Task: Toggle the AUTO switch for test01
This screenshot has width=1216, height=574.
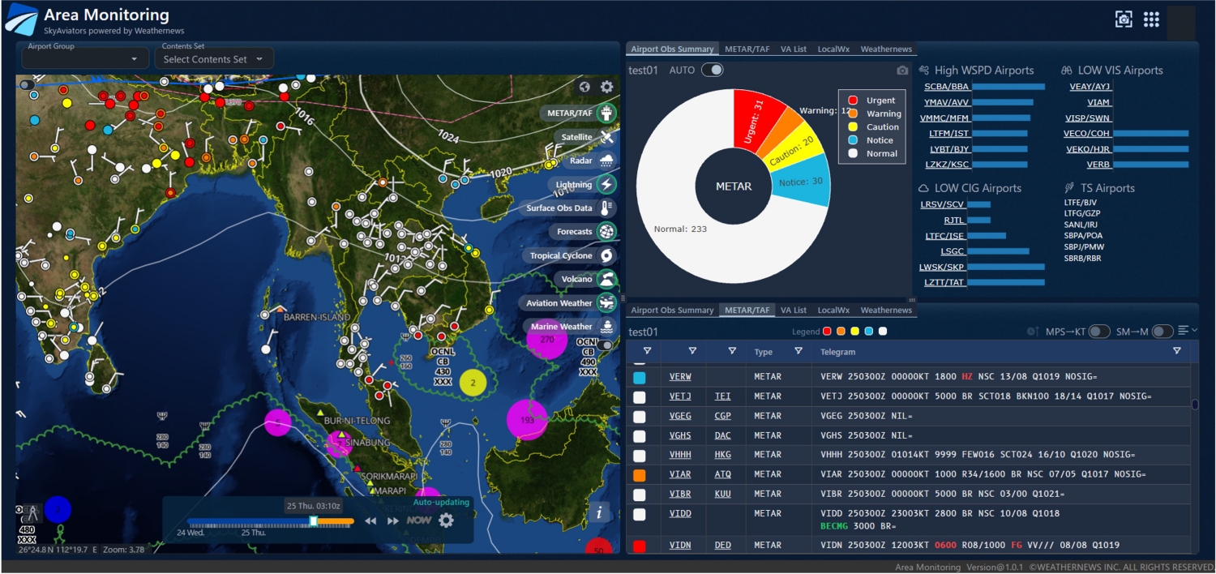Action: (x=712, y=71)
